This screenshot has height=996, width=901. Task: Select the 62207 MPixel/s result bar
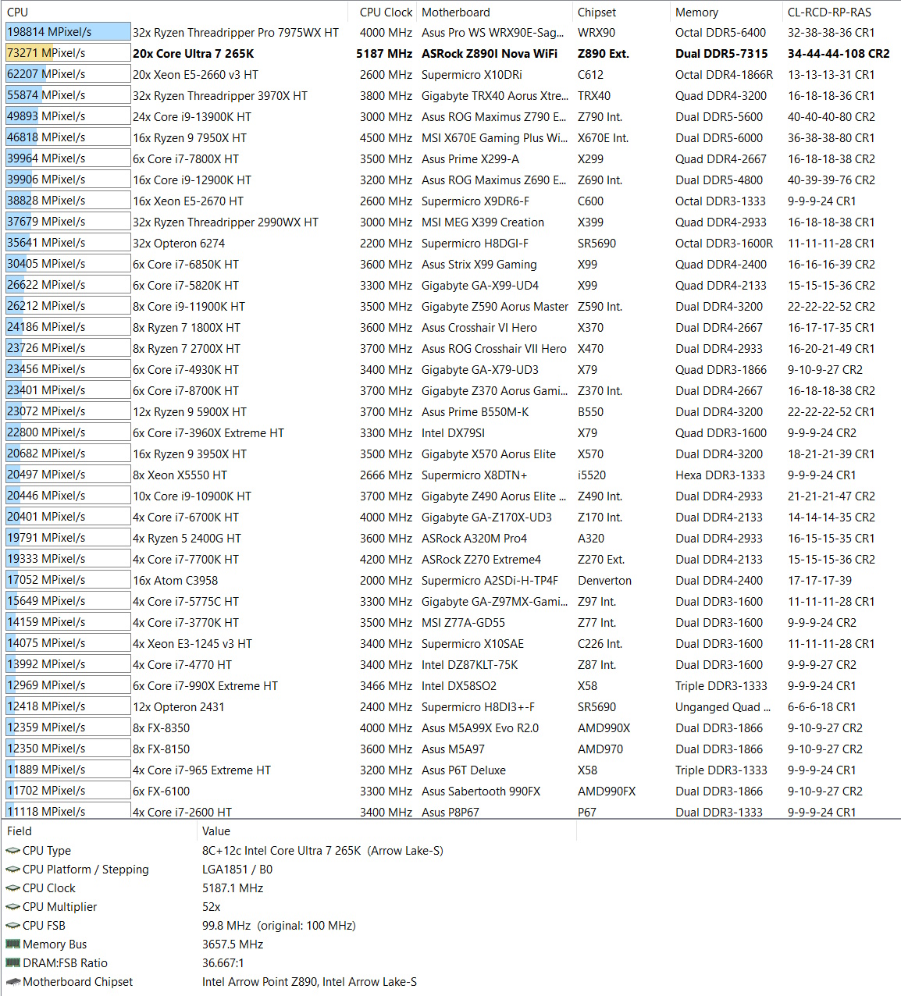[x=68, y=74]
